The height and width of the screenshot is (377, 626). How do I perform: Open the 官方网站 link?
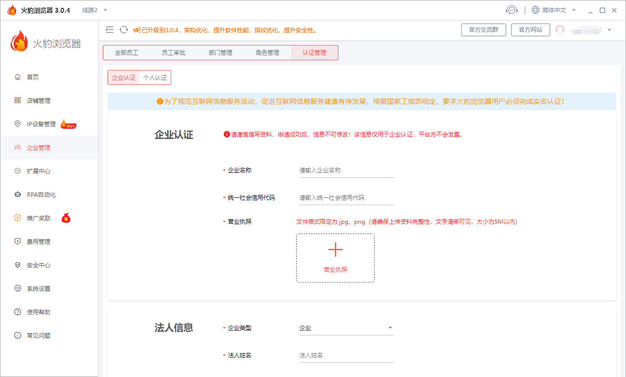[x=530, y=29]
